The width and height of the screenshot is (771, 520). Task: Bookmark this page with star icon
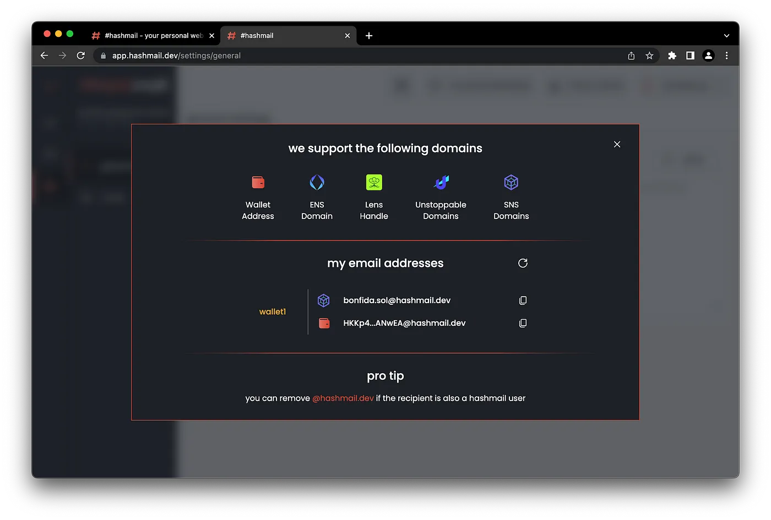[649, 56]
